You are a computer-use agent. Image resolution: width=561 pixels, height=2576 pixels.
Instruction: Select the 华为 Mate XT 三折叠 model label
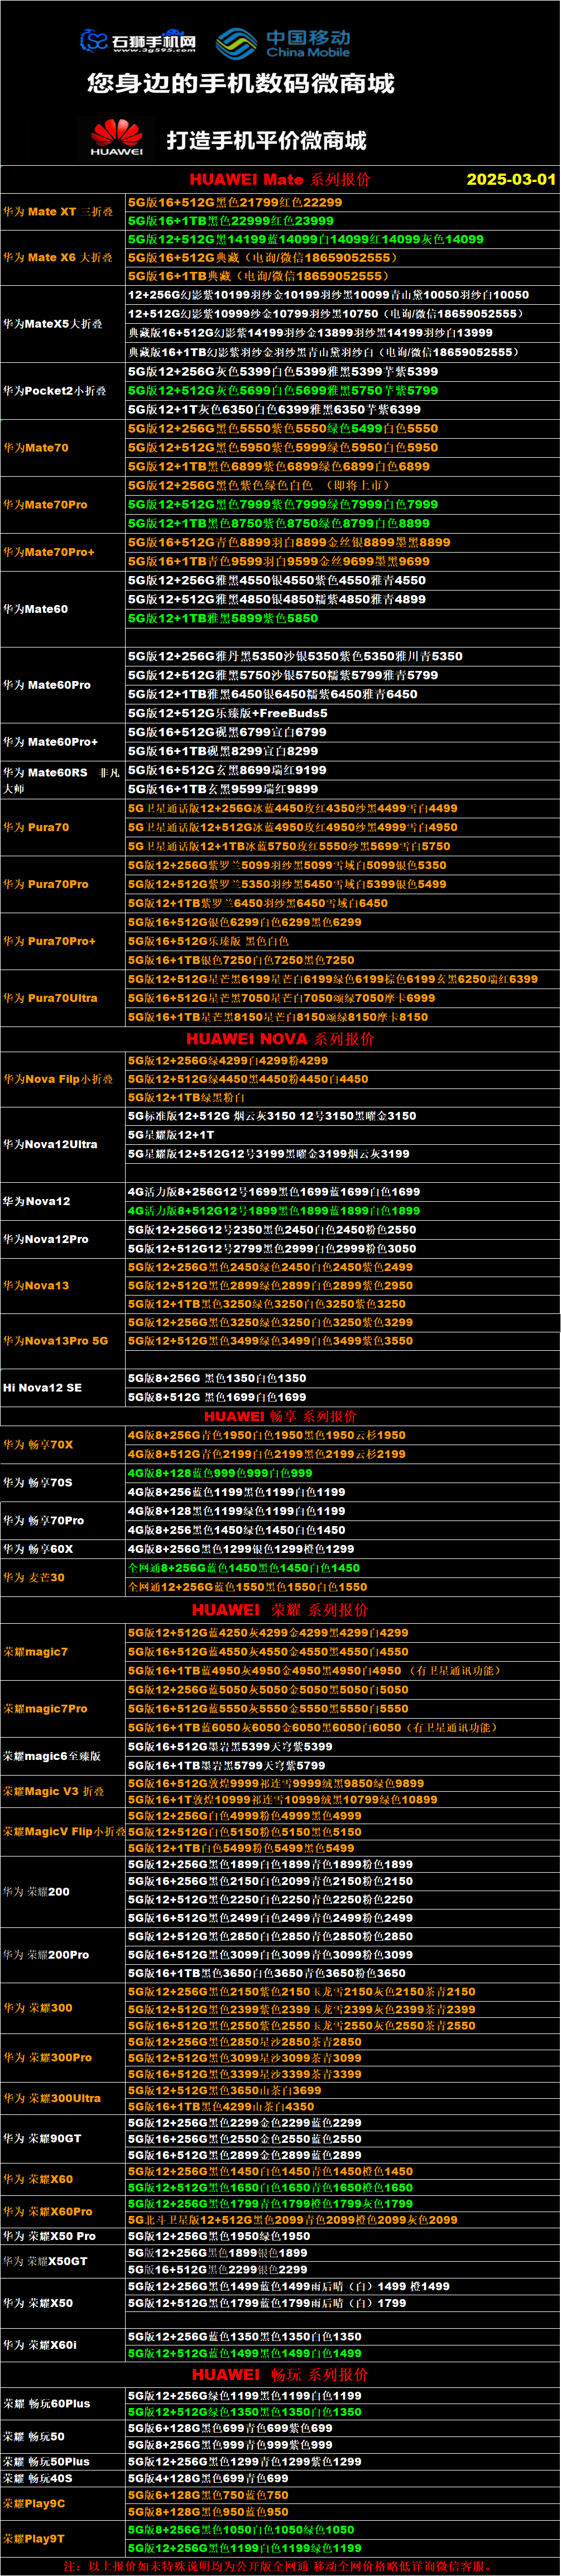point(58,212)
